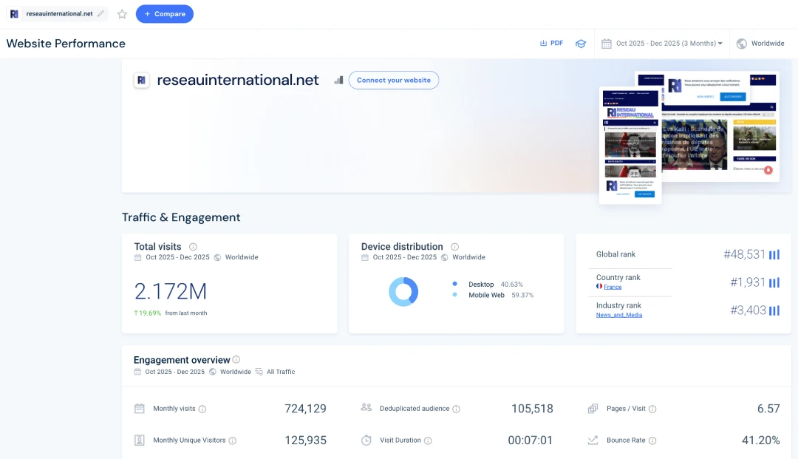Click the pencil edit icon beside domain name
This screenshot has width=798, height=459.
point(100,14)
